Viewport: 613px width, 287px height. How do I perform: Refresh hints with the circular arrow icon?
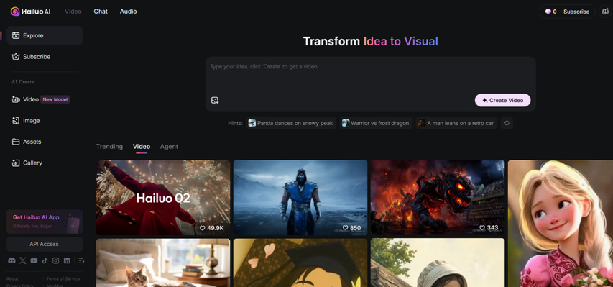point(507,123)
